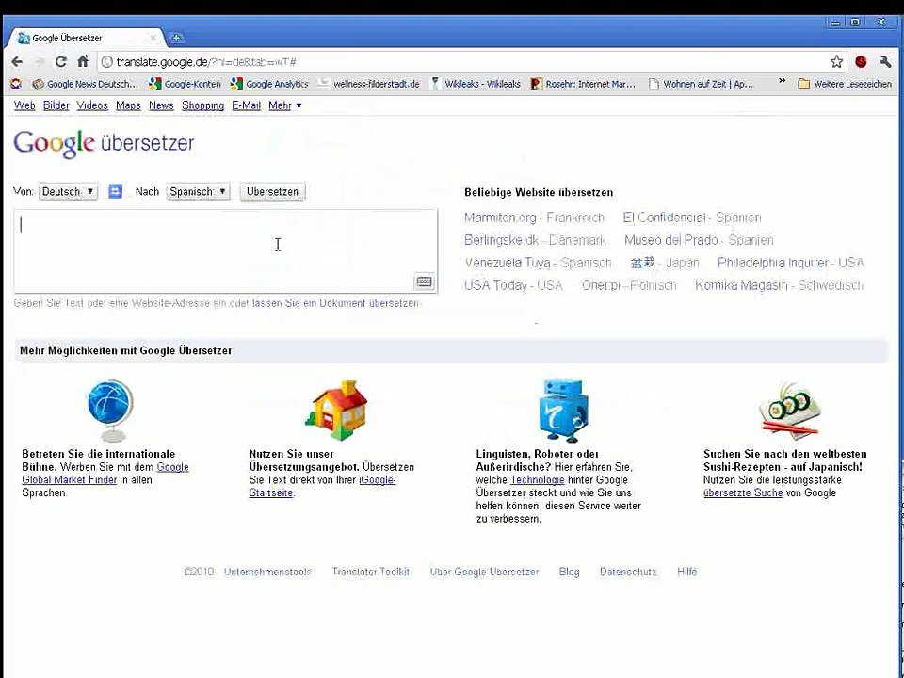Bookmark this page with the star icon
904x678 pixels.
(x=836, y=62)
